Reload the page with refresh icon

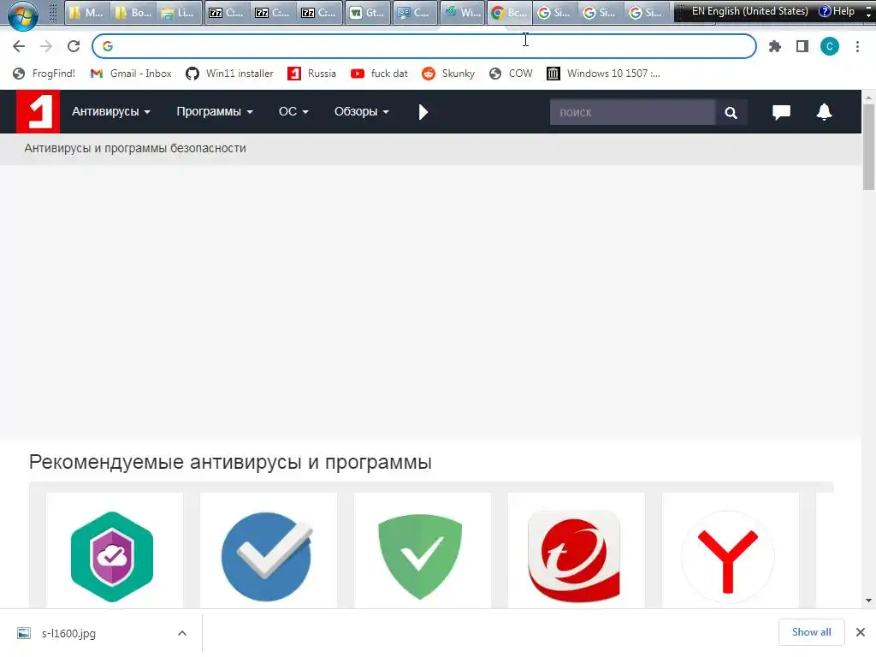point(74,46)
